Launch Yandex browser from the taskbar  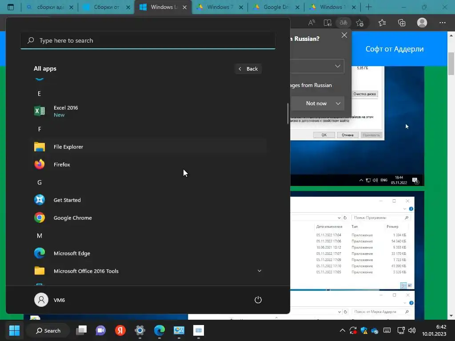(120, 330)
